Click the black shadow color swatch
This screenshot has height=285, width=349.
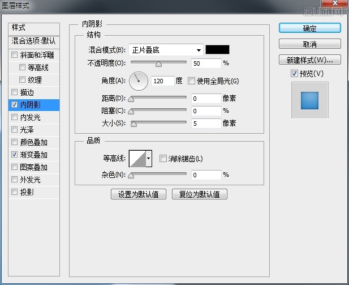217,49
